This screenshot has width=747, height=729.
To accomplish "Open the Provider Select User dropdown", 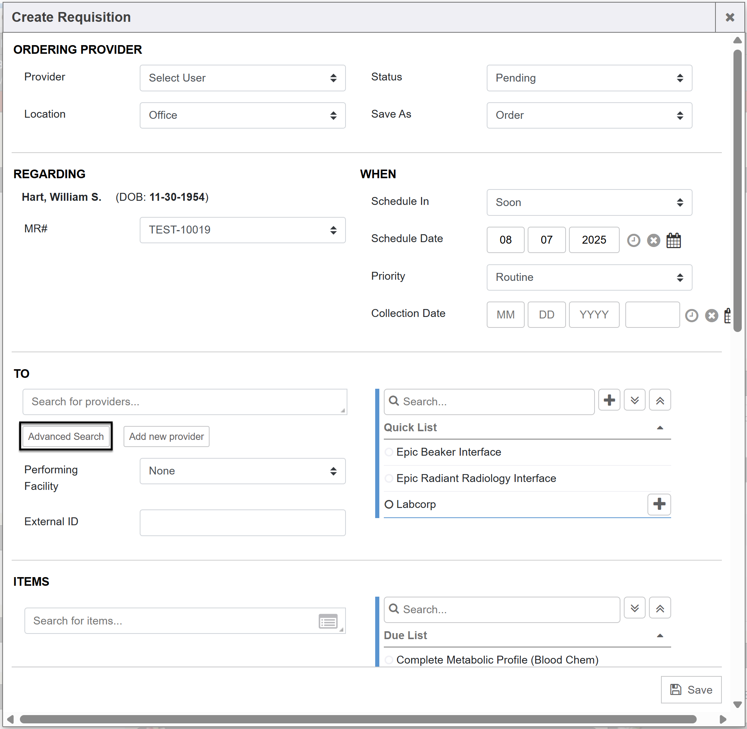I will [243, 78].
